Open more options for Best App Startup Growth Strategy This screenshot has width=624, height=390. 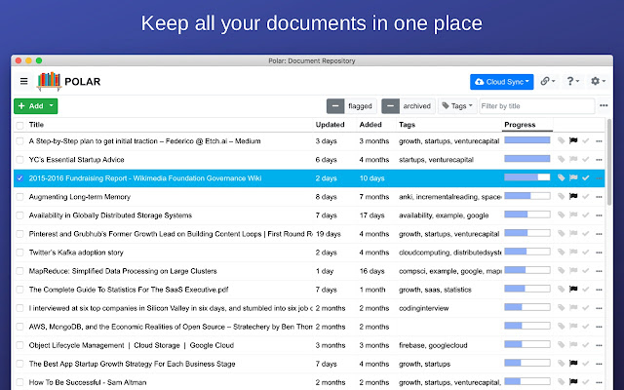click(599, 364)
